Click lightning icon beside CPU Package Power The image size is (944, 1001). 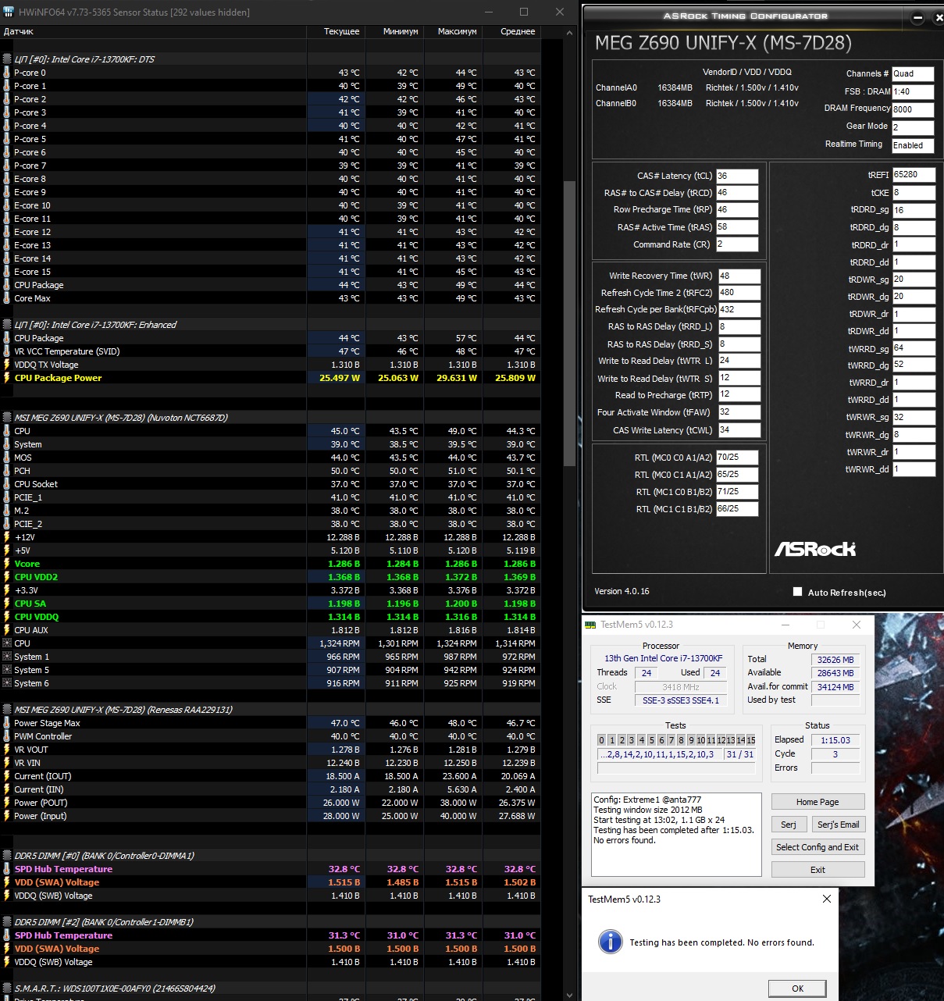[7, 378]
